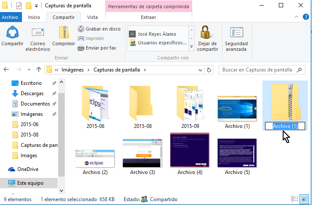Open 2015-06 folder in sidebar

pos(25,124)
